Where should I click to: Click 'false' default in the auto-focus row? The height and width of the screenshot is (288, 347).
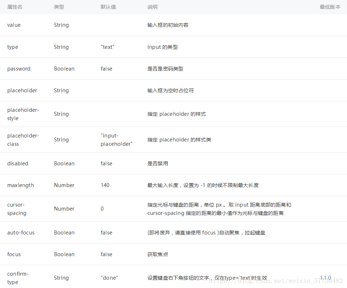pyautogui.click(x=106, y=233)
